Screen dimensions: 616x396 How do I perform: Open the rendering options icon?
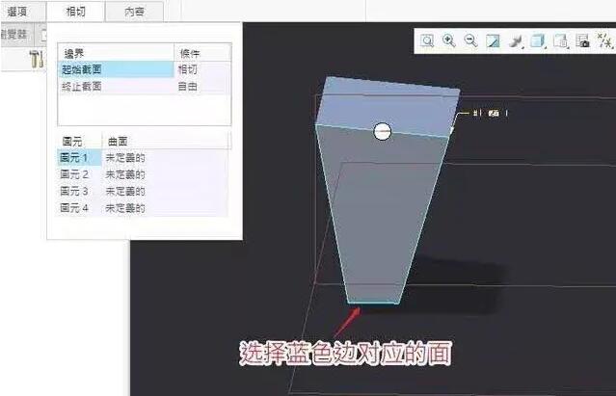516,40
